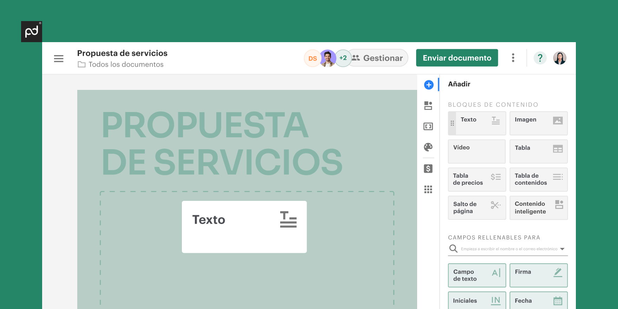The width and height of the screenshot is (618, 309).
Task: Click Enviar documento
Action: 457,58
